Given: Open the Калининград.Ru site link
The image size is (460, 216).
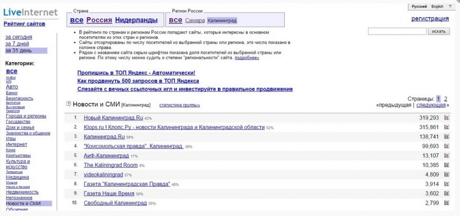Looking at the screenshot, I should [104, 137].
